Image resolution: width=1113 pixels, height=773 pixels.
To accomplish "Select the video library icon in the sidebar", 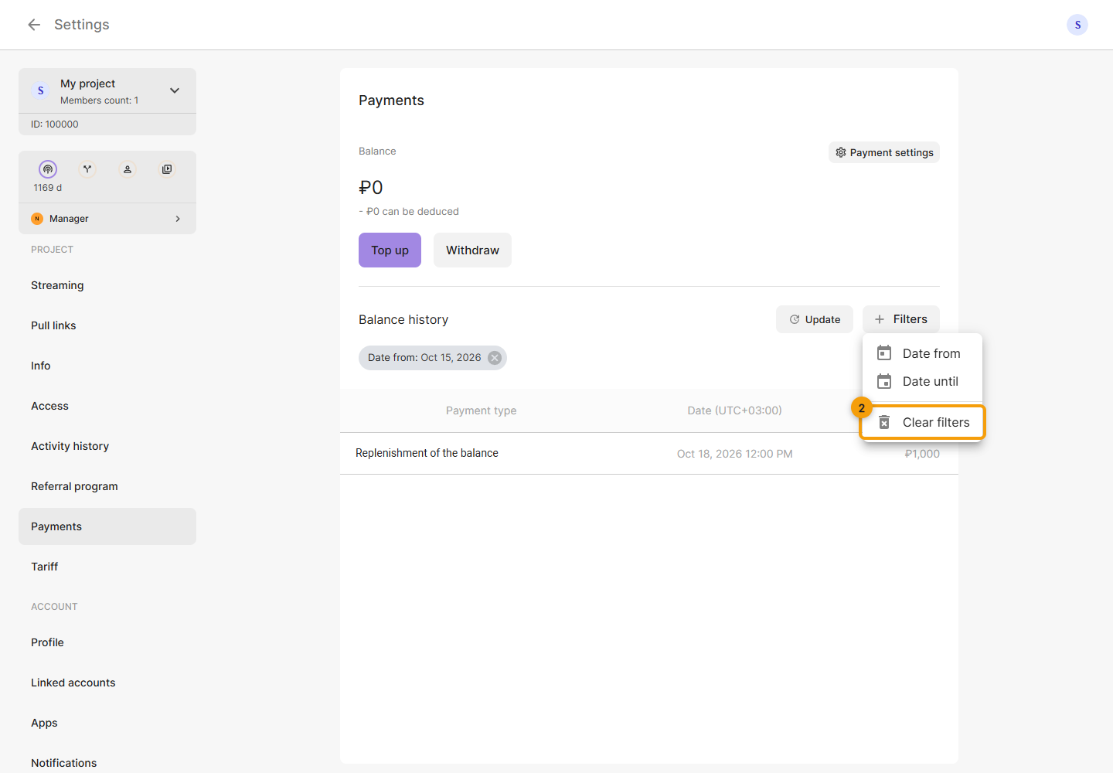I will coord(167,169).
